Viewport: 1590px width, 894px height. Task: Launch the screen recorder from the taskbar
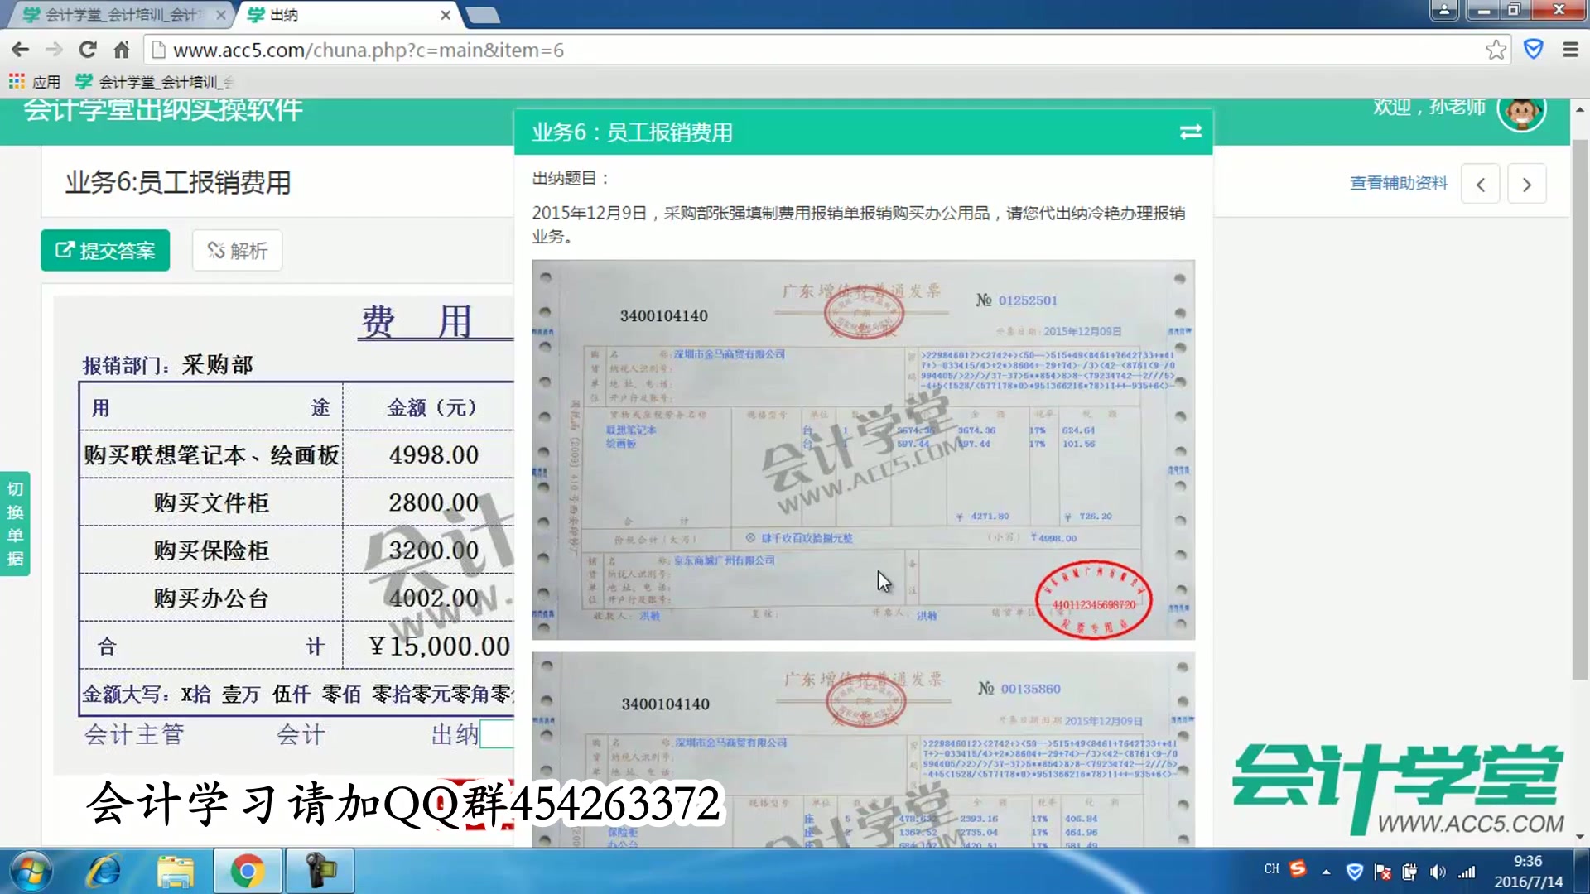click(x=320, y=870)
